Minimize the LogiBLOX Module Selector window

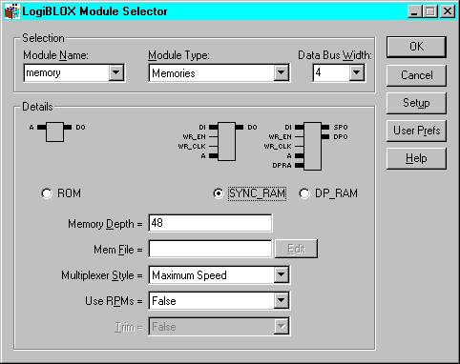pos(414,11)
